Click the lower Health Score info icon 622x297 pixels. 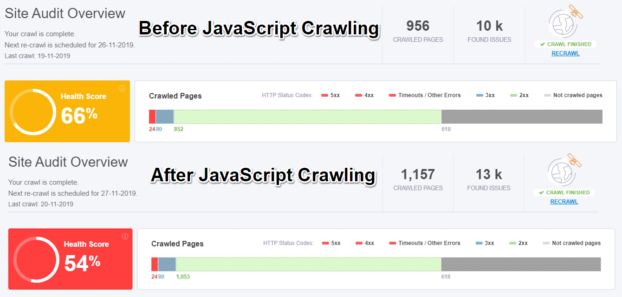coord(125,237)
